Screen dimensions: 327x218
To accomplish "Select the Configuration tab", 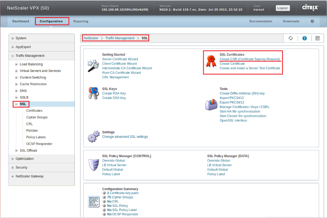I will (x=51, y=21).
